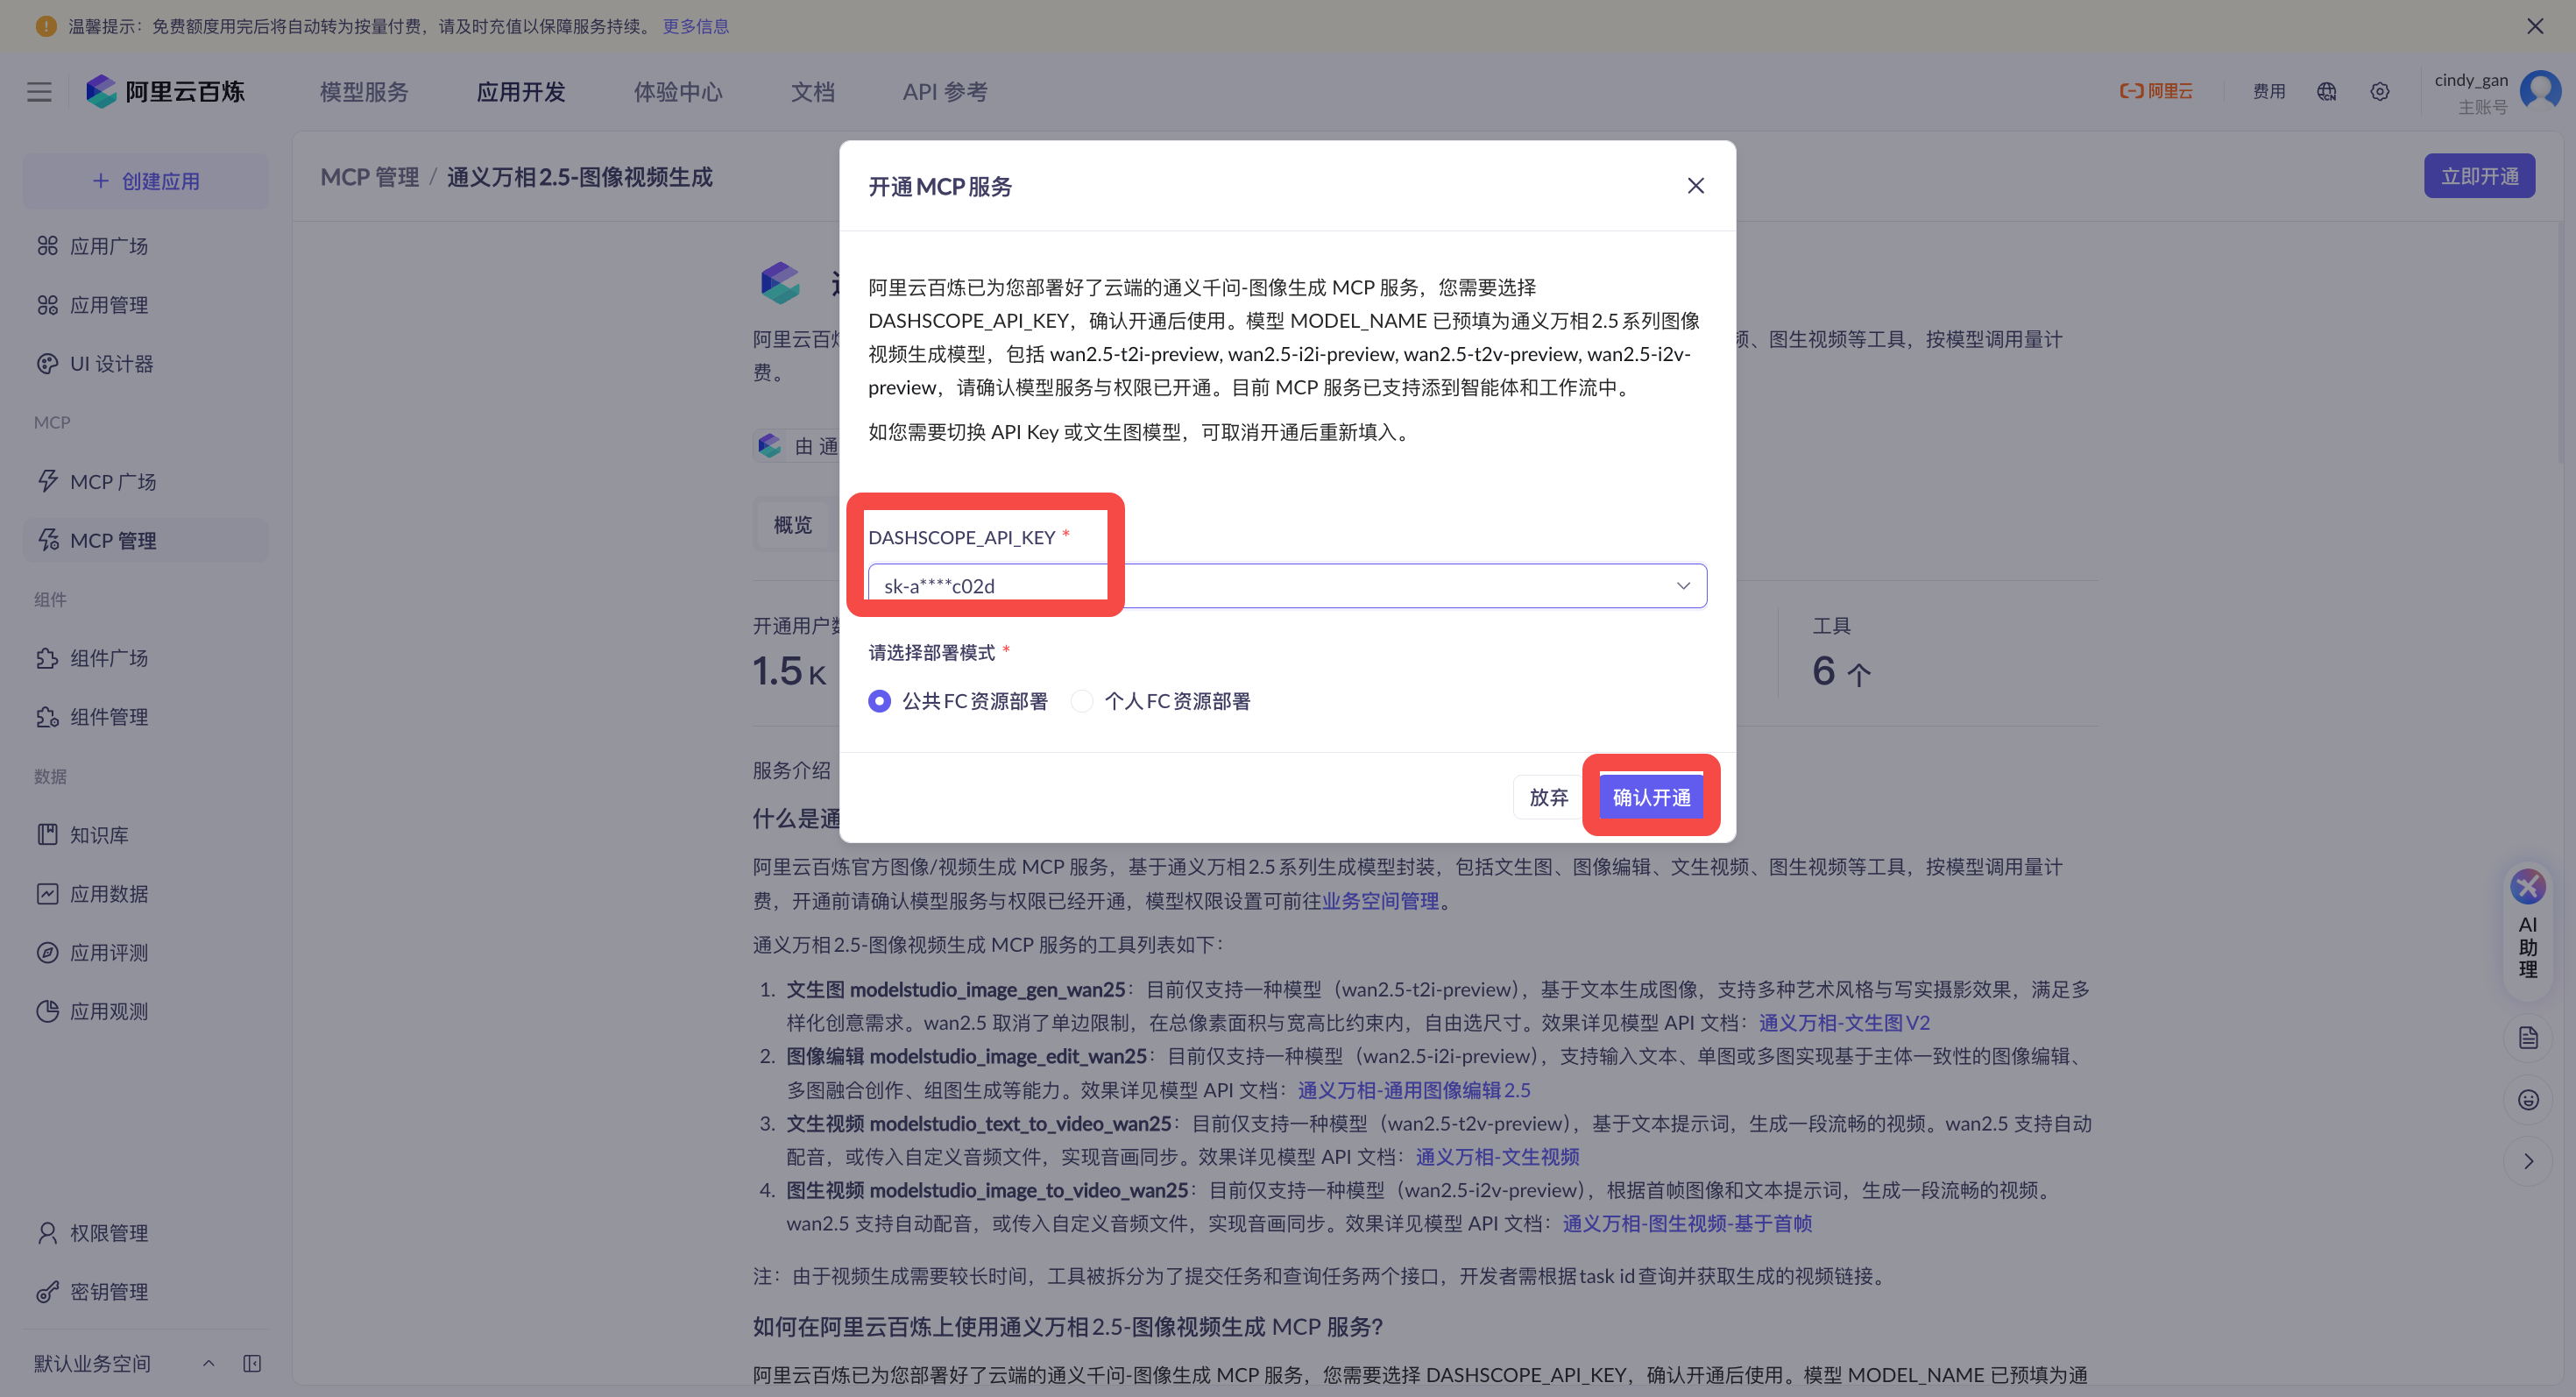Viewport: 2576px width, 1397px height.
Task: Click MCP 管理 breadcrumb
Action: (x=369, y=178)
